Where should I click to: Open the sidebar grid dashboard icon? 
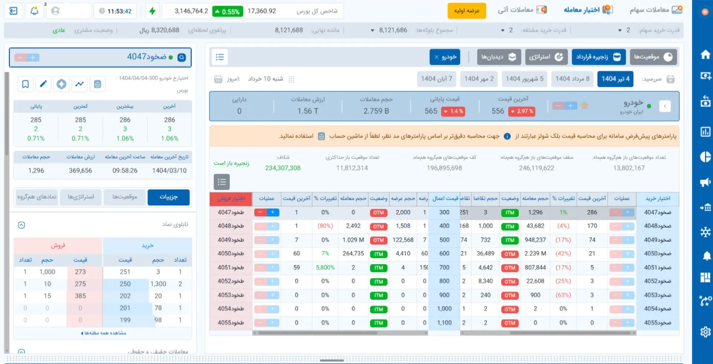pyautogui.click(x=705, y=277)
